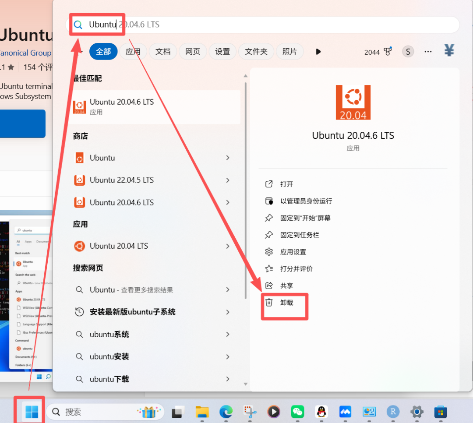The width and height of the screenshot is (473, 423).
Task: Click the large Ubuntu 20.04 app logo
Action: click(x=353, y=102)
